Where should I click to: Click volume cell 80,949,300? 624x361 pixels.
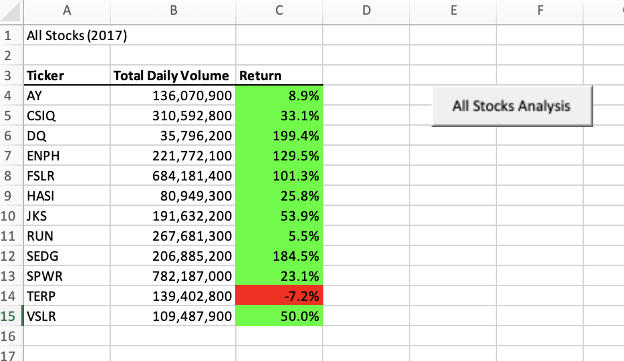(173, 196)
